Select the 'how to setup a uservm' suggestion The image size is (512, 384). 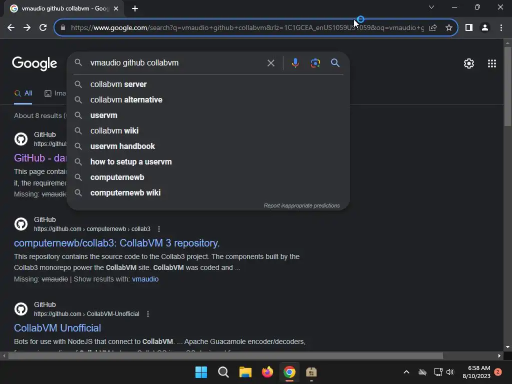[208, 161]
